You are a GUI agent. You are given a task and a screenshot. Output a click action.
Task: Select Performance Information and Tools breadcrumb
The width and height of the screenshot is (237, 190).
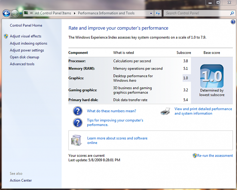[x=106, y=13]
